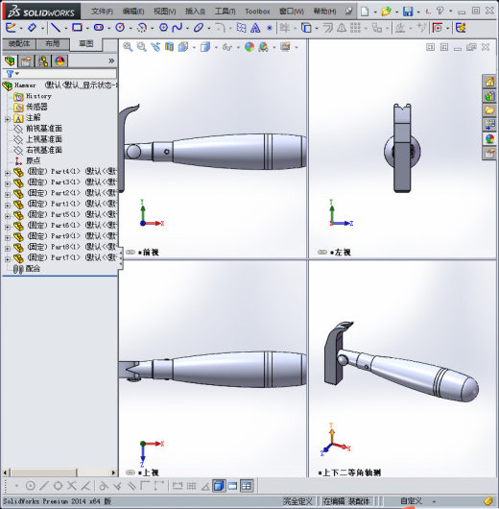Open the rectangle tool dropdown arrow
The image size is (499, 509).
tap(87, 29)
